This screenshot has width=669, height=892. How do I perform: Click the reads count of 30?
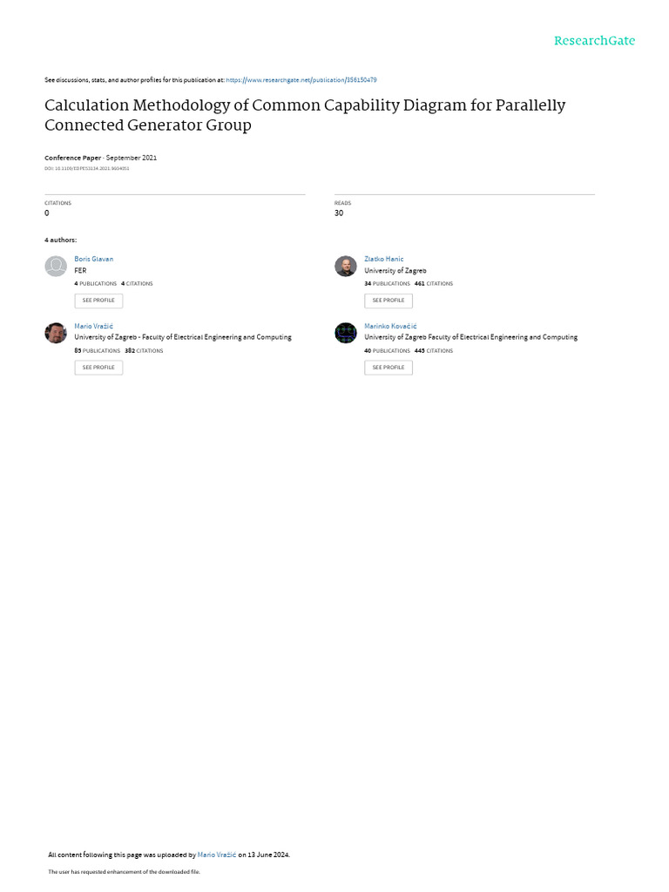339,213
